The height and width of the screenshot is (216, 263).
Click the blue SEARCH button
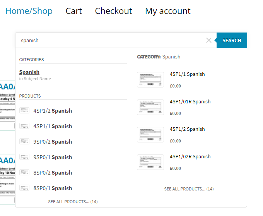[x=232, y=40]
